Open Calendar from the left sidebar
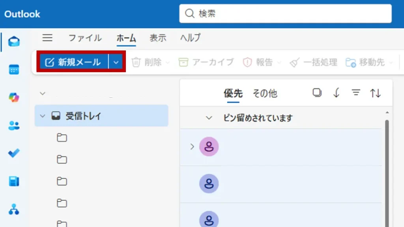 [14, 70]
